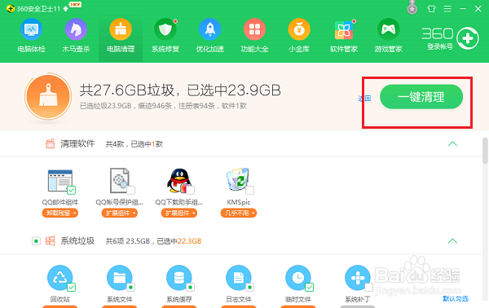Image resolution: width=489 pixels, height=308 pixels.
Task: Open the 软件管家 software manager icon
Action: (x=344, y=30)
